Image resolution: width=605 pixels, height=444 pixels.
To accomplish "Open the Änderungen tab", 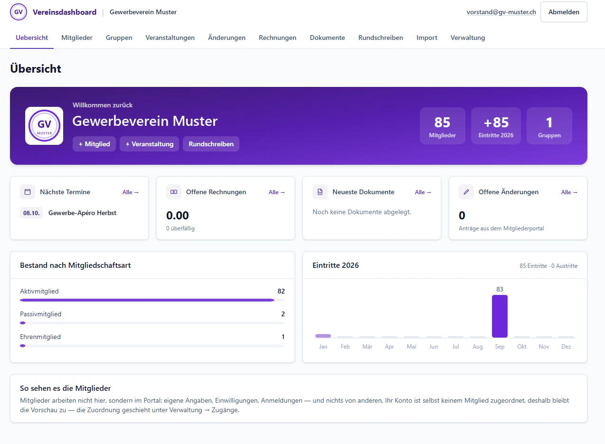I will [x=227, y=38].
